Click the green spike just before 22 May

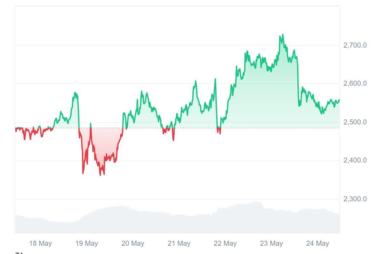coord(215,79)
